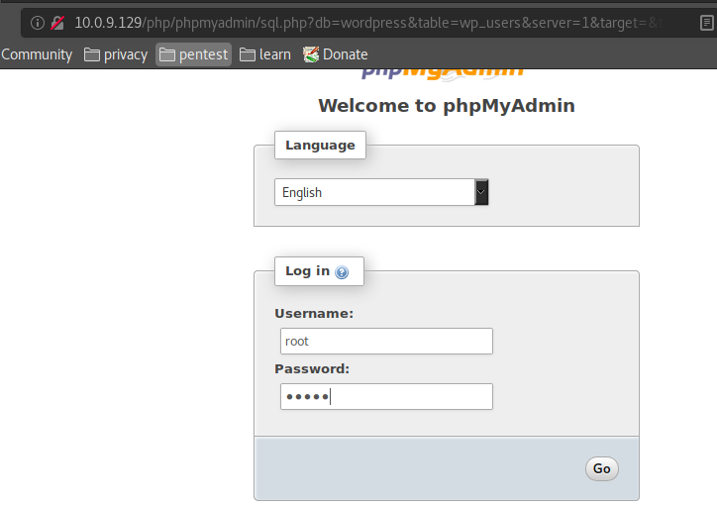Click the phpMyAdmin URL in address bar
The width and height of the screenshot is (717, 505).
368,23
